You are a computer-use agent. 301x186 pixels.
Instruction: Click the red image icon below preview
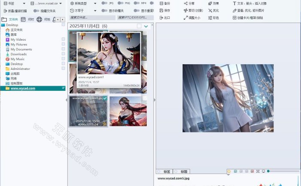pyautogui.click(x=252, y=171)
